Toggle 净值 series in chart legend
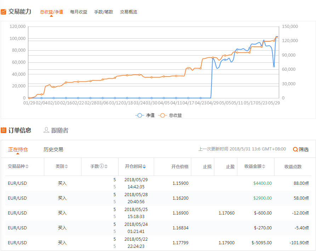 [x=145, y=115]
